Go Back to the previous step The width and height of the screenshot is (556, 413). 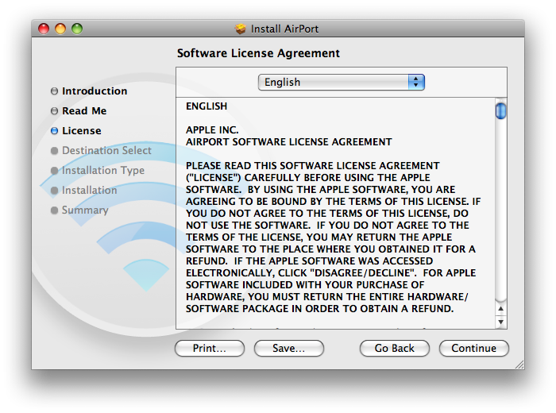(x=394, y=349)
